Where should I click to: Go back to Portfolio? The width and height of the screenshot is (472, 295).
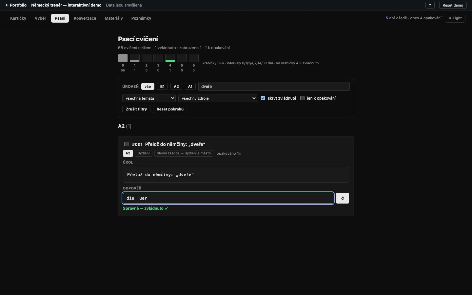pos(16,5)
